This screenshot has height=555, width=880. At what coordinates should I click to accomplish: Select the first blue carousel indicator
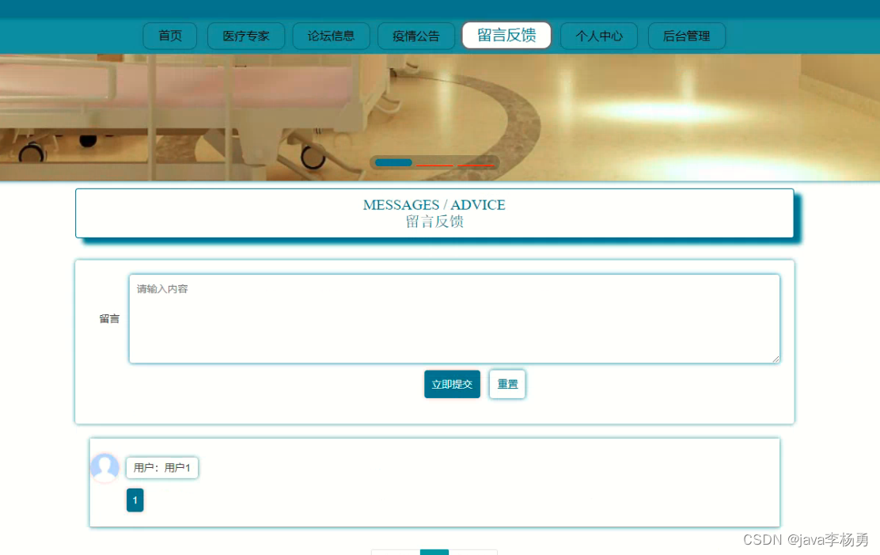[393, 163]
